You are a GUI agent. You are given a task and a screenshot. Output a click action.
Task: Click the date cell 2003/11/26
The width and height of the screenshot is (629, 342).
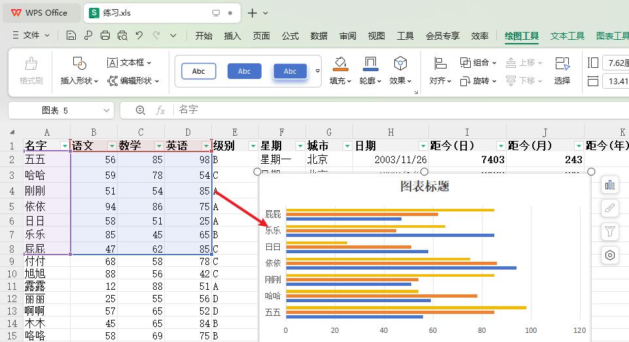coord(391,160)
